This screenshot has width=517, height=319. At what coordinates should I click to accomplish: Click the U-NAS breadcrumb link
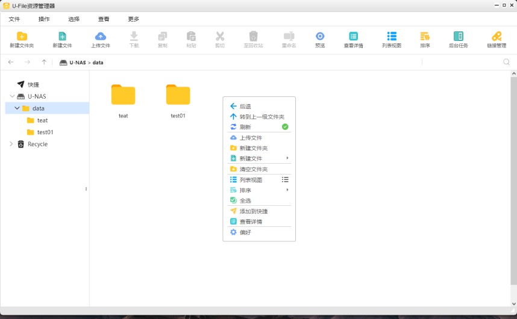[x=78, y=63]
